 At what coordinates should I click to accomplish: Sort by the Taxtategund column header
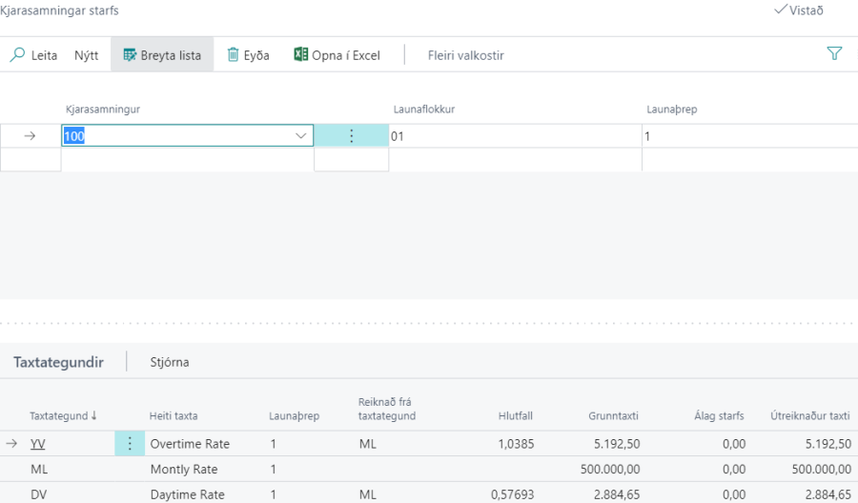pos(63,415)
